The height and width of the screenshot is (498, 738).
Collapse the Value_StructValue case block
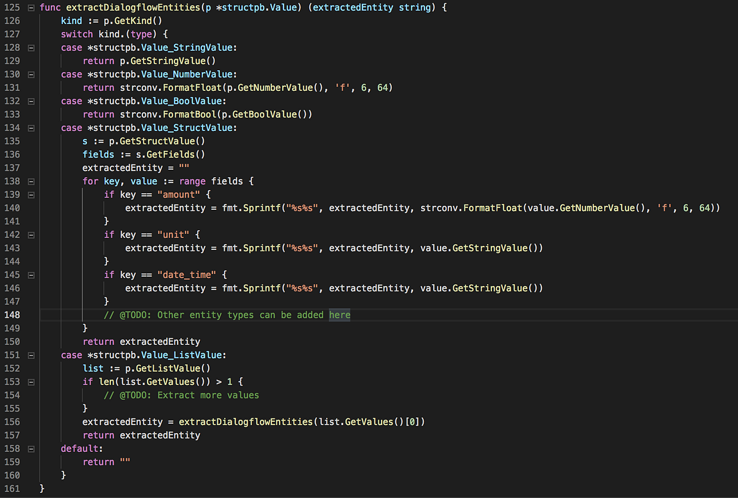tap(31, 128)
